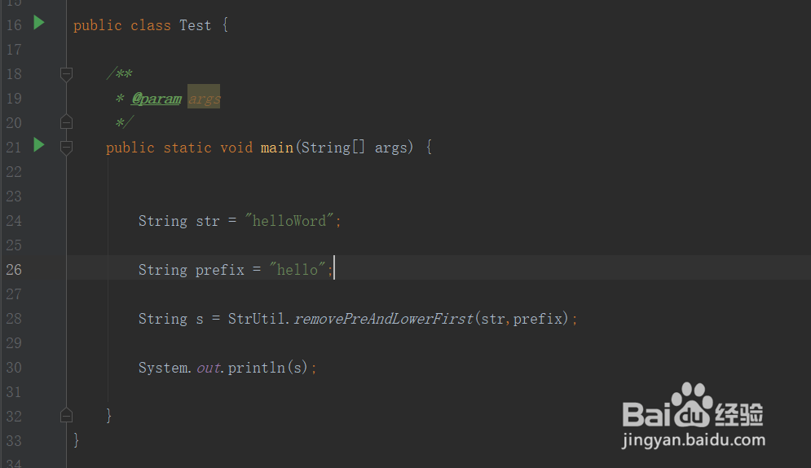Run the Test class from gutter arrow

[39, 23]
